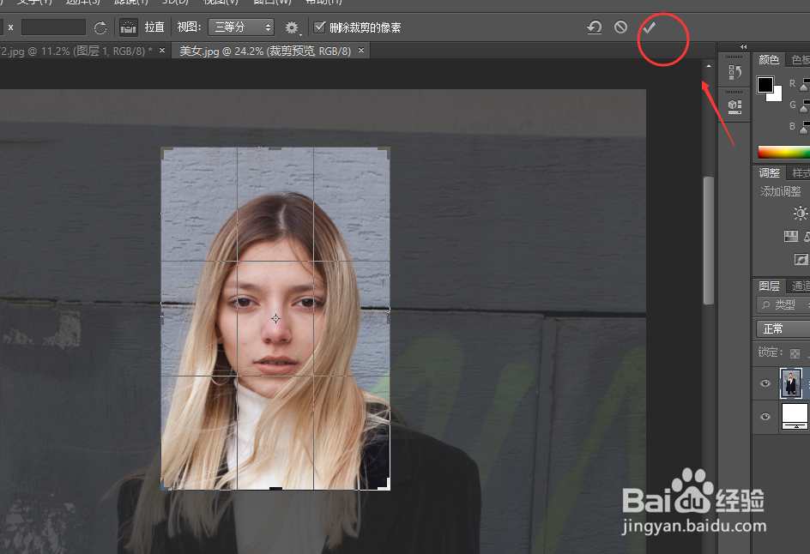
Task: Click the bottom-center crop handle
Action: pyautogui.click(x=275, y=489)
